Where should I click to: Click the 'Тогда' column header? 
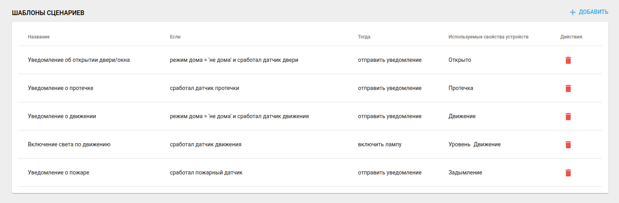point(364,37)
